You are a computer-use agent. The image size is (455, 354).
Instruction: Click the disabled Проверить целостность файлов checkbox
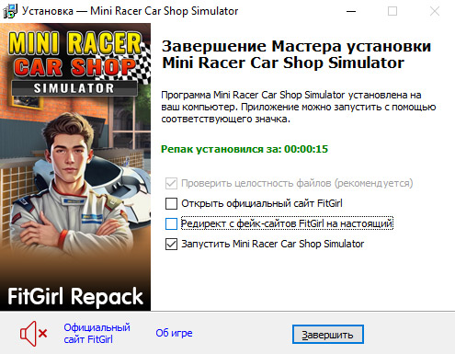click(x=171, y=183)
